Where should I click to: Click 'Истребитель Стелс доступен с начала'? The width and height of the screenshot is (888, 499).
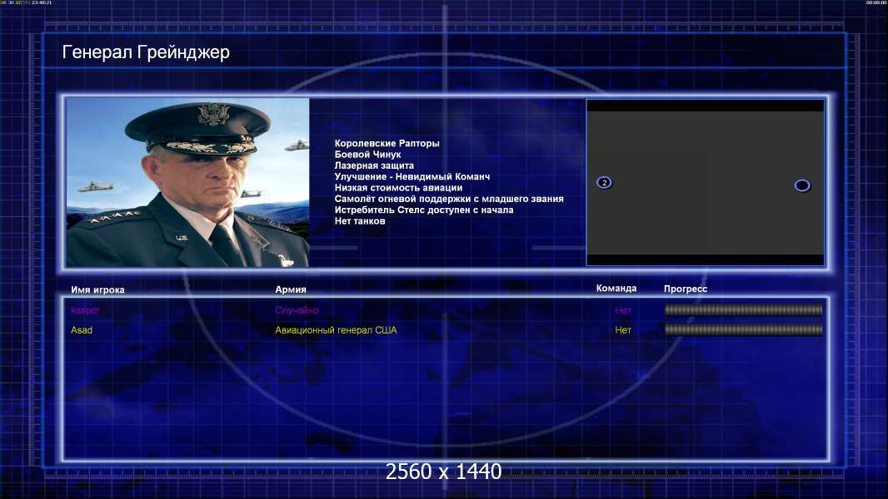424,210
